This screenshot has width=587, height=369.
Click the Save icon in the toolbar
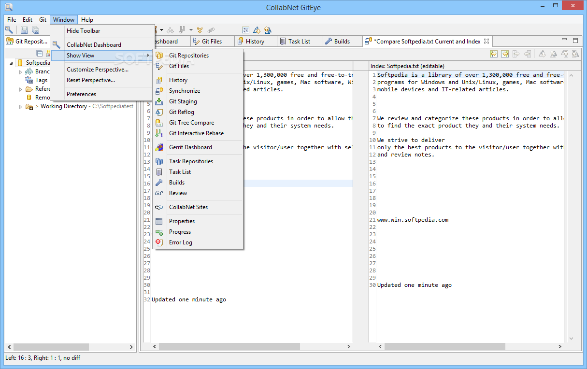(x=24, y=30)
